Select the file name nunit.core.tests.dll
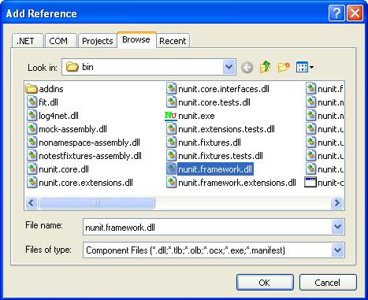Viewport: 368px width, 300px height. pos(214,102)
